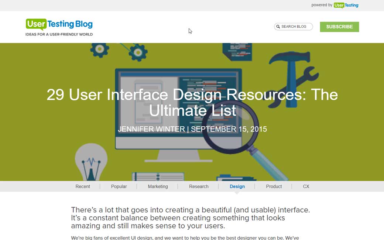Open the Popular category tab
384x240 pixels.
119,186
